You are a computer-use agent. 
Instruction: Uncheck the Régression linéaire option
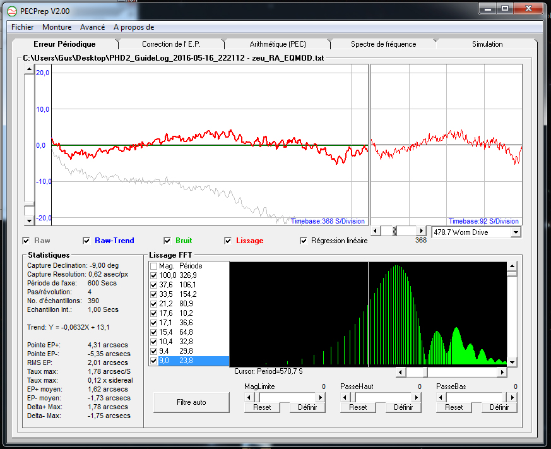coord(304,241)
